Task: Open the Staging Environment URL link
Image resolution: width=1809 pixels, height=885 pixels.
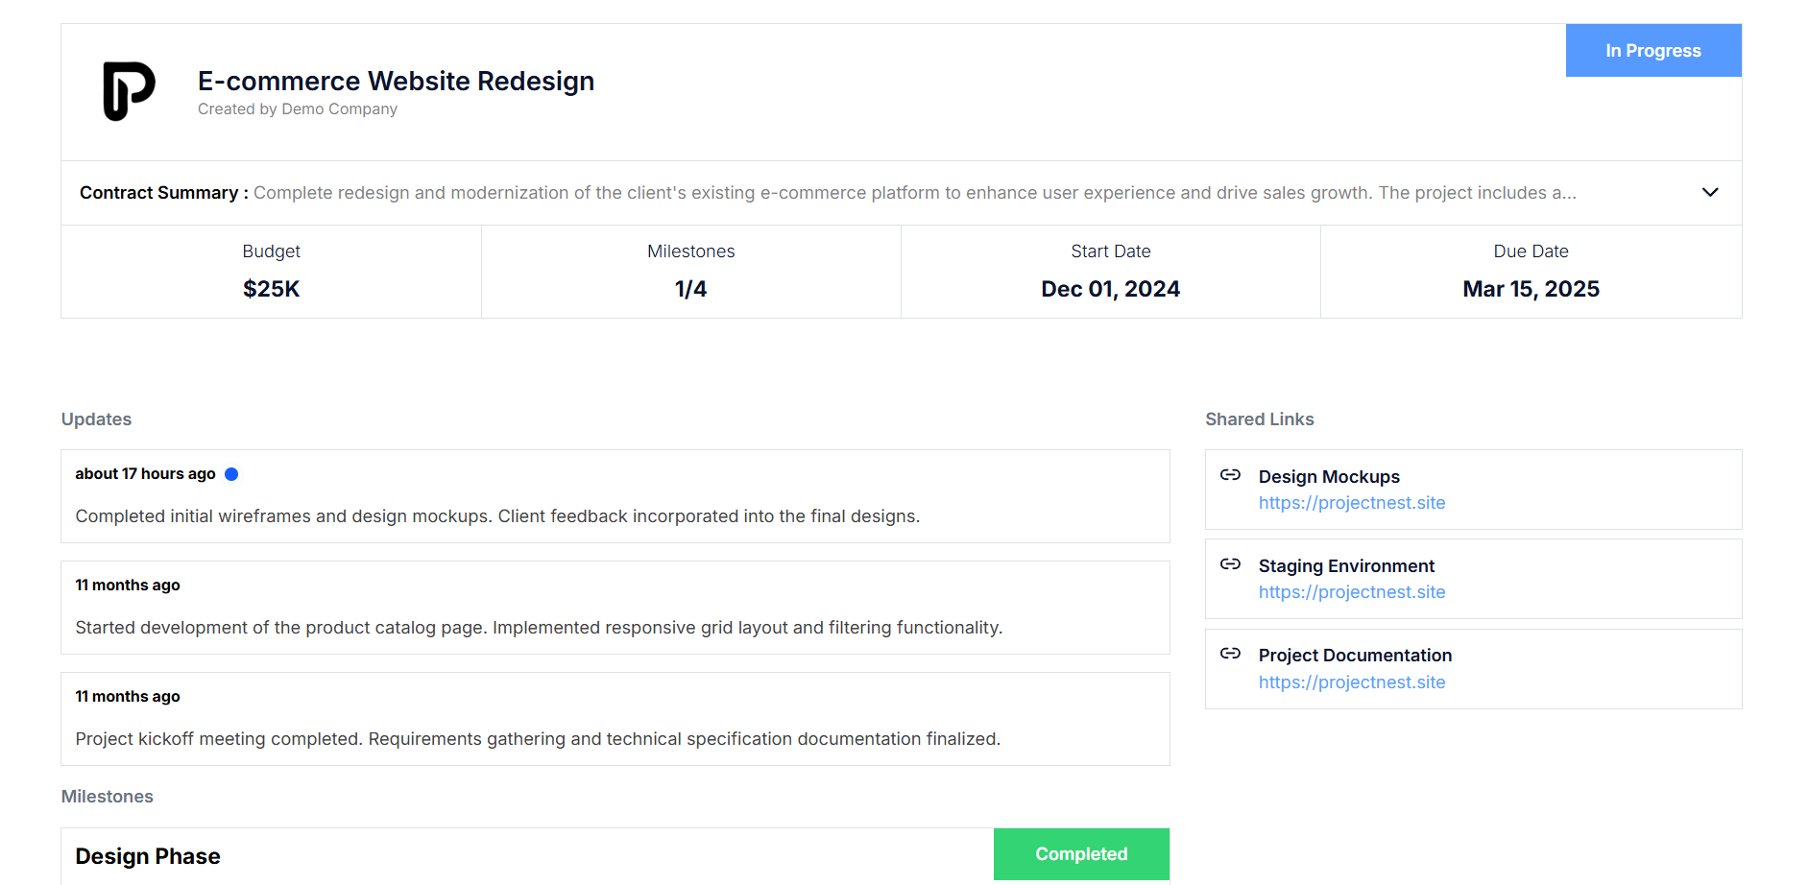Action: click(x=1351, y=592)
